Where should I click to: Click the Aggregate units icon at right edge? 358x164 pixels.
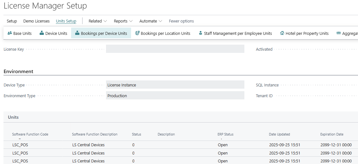pyautogui.click(x=339, y=33)
